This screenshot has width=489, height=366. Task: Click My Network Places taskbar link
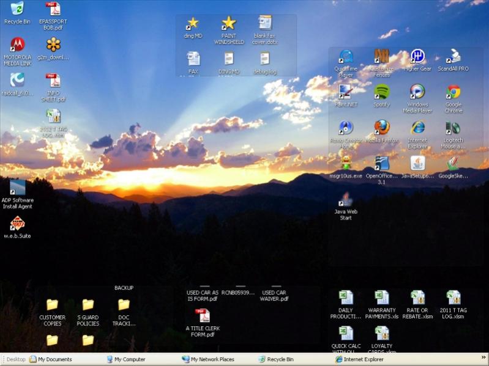[208, 359]
